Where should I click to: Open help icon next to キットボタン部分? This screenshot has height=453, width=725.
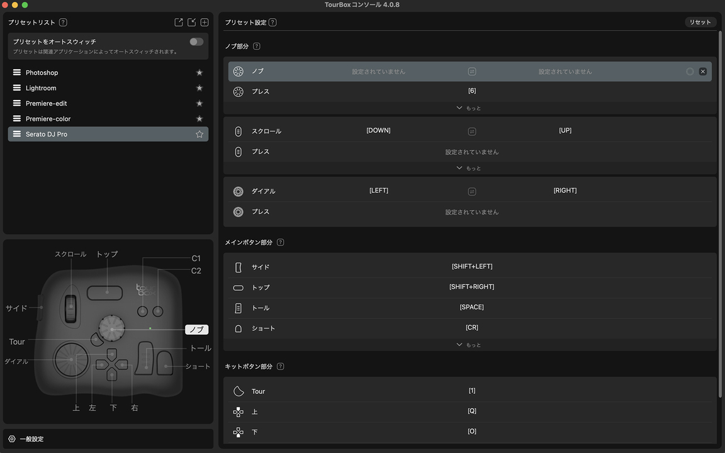click(280, 366)
